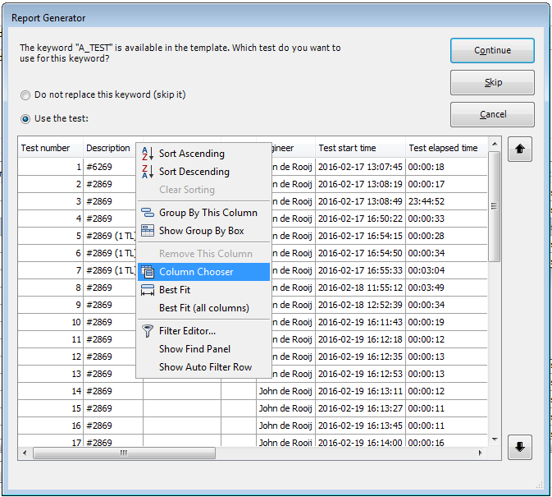Screen dimensions: 552x497
Task: Click the Test number column header
Action: pos(50,148)
